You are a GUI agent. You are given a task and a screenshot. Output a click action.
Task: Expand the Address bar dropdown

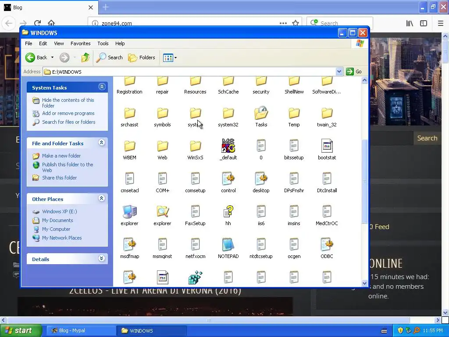tap(339, 72)
